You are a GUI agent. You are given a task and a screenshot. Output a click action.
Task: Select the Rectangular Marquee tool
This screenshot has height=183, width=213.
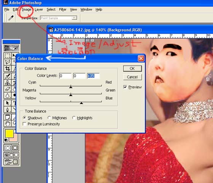coord(8,56)
